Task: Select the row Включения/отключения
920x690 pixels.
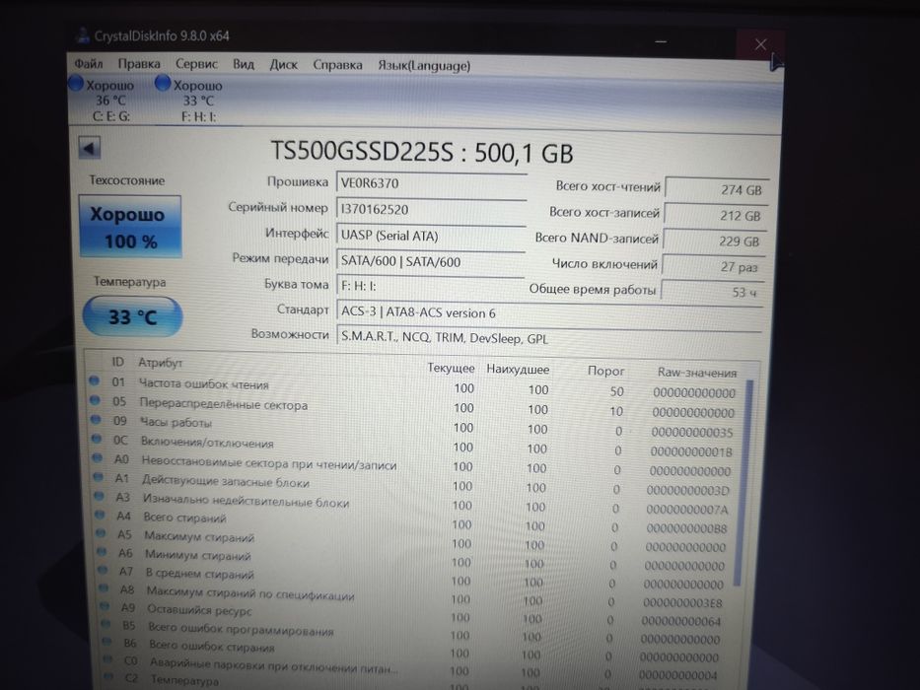Action: (413, 446)
